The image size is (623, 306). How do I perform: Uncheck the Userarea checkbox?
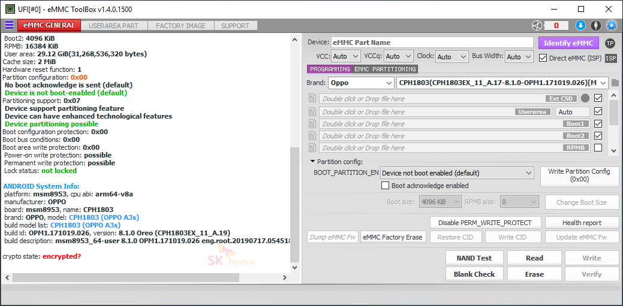coord(598,111)
